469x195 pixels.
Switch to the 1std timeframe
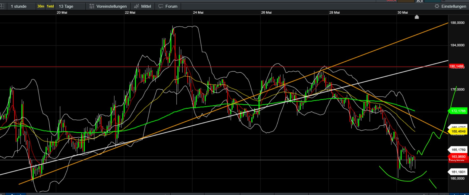(x=50, y=6)
